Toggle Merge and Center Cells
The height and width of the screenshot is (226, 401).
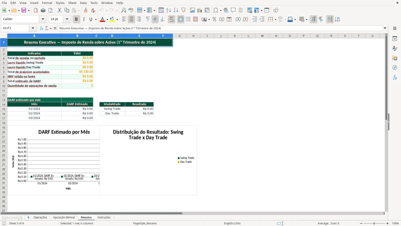(x=180, y=19)
